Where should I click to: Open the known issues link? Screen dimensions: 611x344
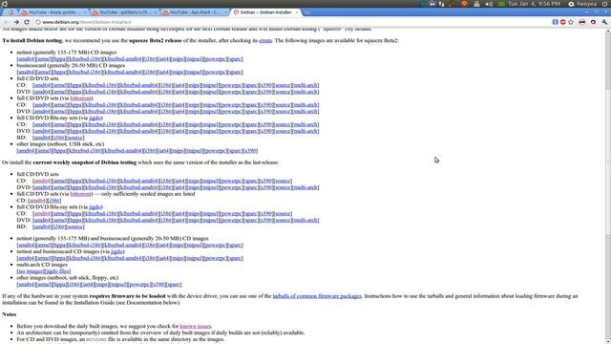[195, 326]
